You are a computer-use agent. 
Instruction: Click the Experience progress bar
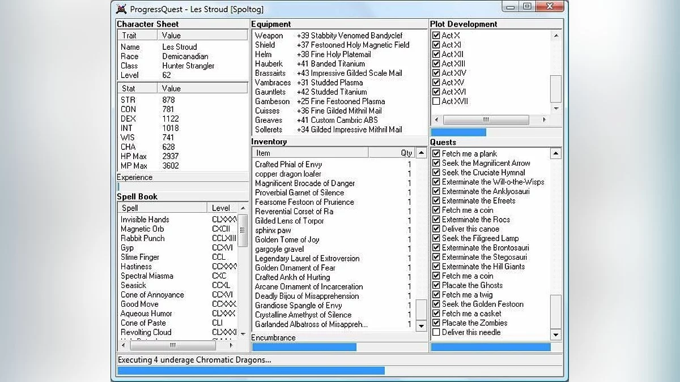(x=182, y=187)
